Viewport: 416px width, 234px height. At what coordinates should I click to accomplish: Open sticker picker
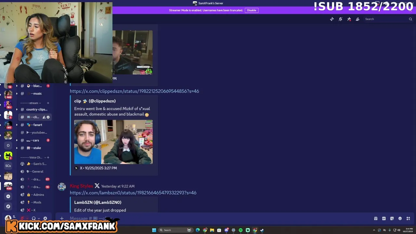pos(392,218)
